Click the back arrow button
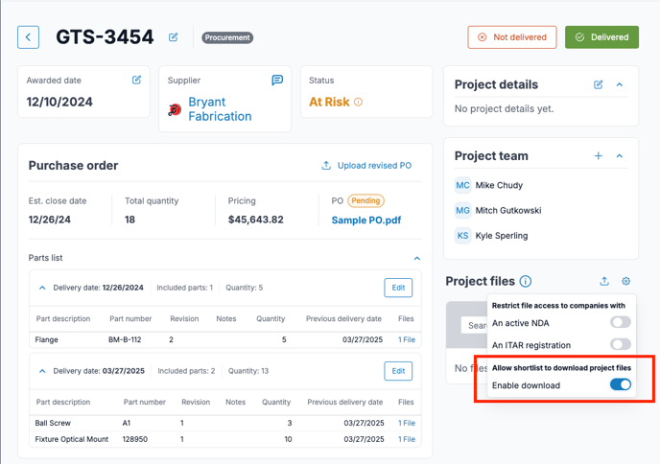The width and height of the screenshot is (660, 464). tap(28, 37)
